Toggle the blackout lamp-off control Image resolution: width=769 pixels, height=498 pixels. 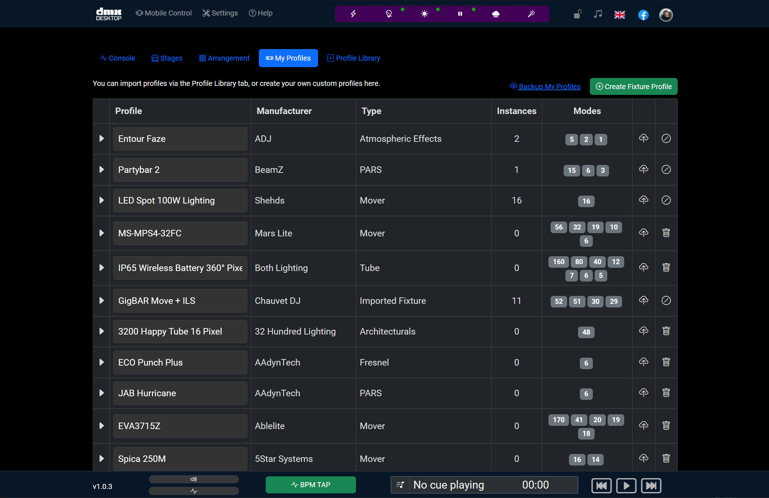[x=388, y=14]
